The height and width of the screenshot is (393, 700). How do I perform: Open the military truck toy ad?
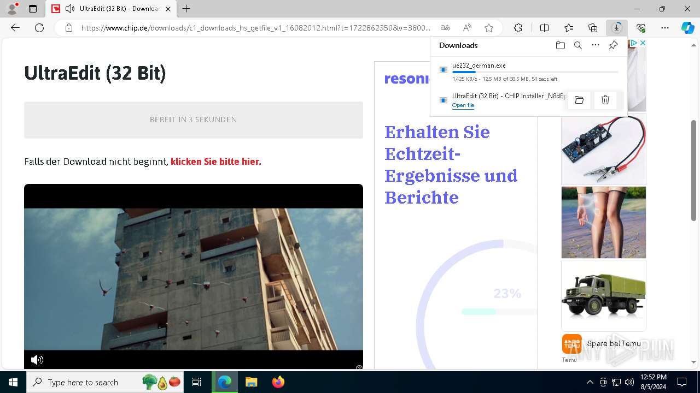click(604, 295)
